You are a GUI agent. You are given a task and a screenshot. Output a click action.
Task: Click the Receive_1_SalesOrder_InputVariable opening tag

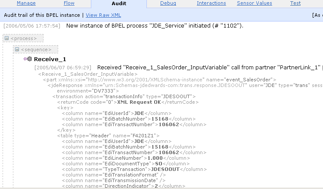pos(88,74)
